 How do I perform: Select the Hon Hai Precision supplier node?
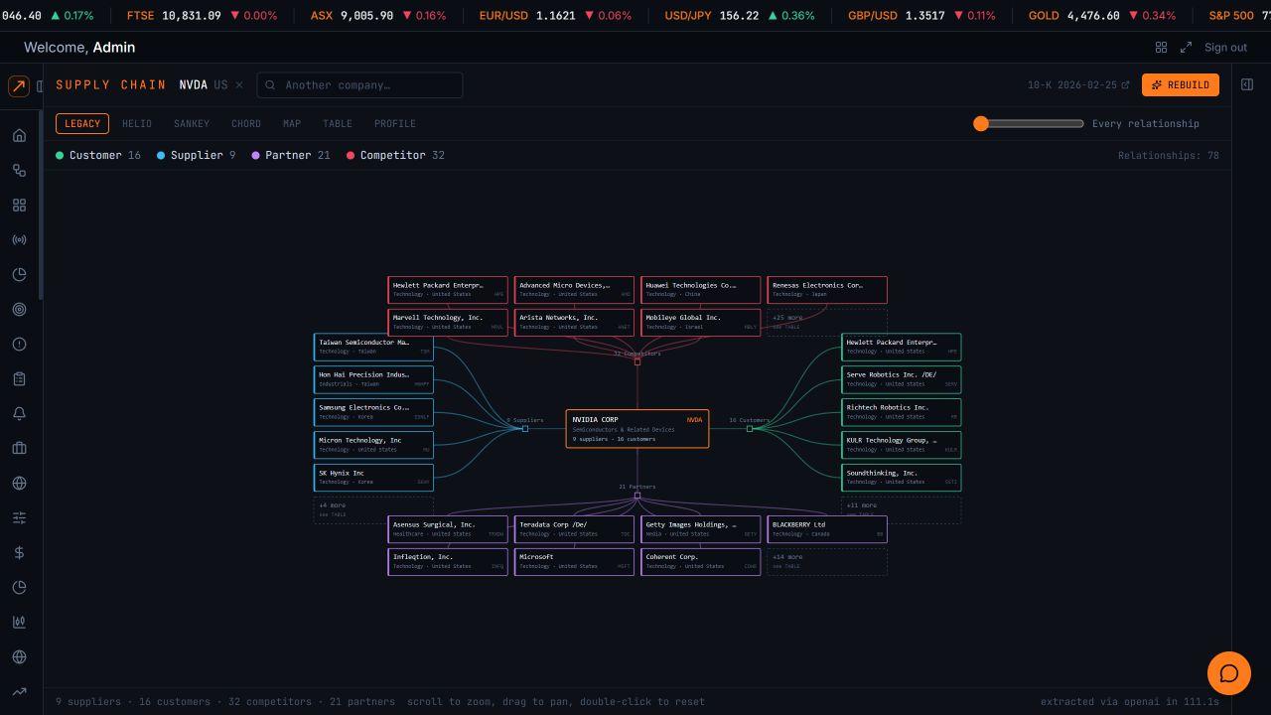pos(373,379)
